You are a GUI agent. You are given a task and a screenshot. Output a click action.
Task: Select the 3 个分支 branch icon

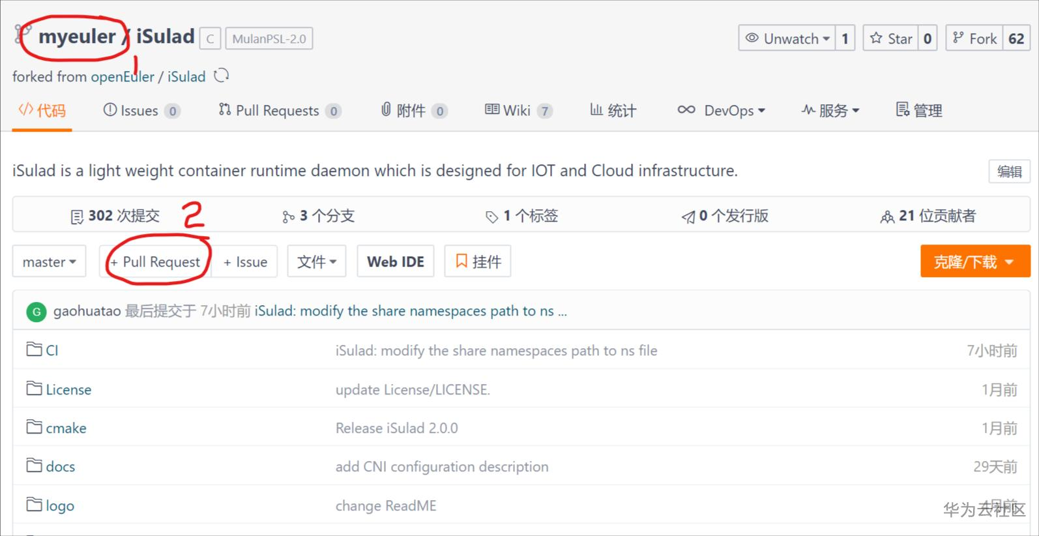coord(289,216)
